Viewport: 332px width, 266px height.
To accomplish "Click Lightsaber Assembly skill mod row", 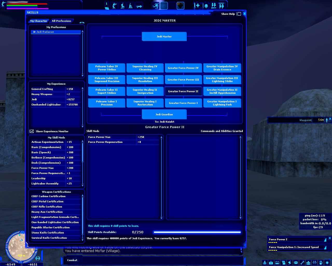I will pos(56,183).
